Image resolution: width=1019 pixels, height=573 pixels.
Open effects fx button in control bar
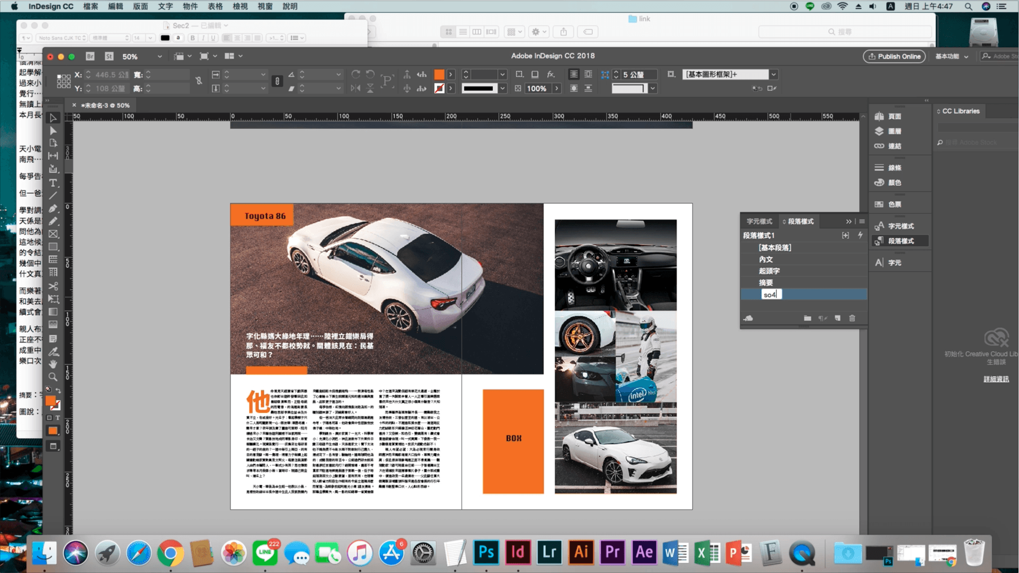(x=551, y=74)
